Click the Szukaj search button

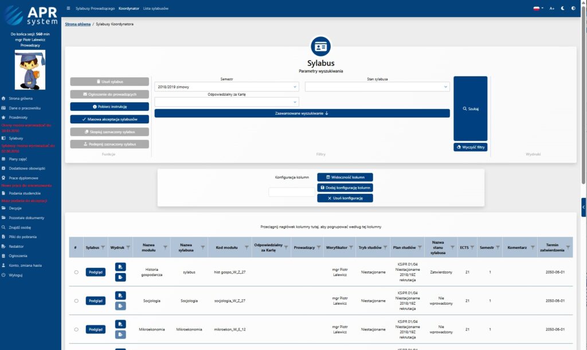470,108
